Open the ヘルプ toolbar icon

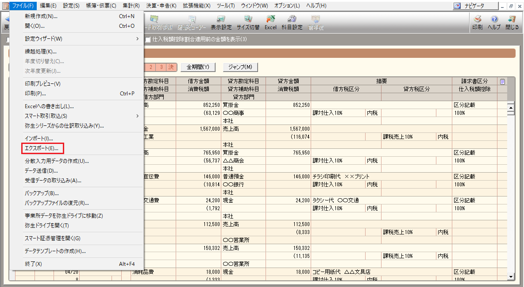click(494, 23)
